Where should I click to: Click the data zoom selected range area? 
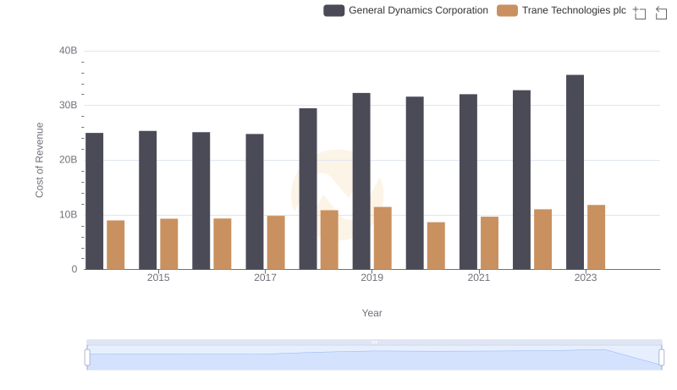click(x=374, y=358)
